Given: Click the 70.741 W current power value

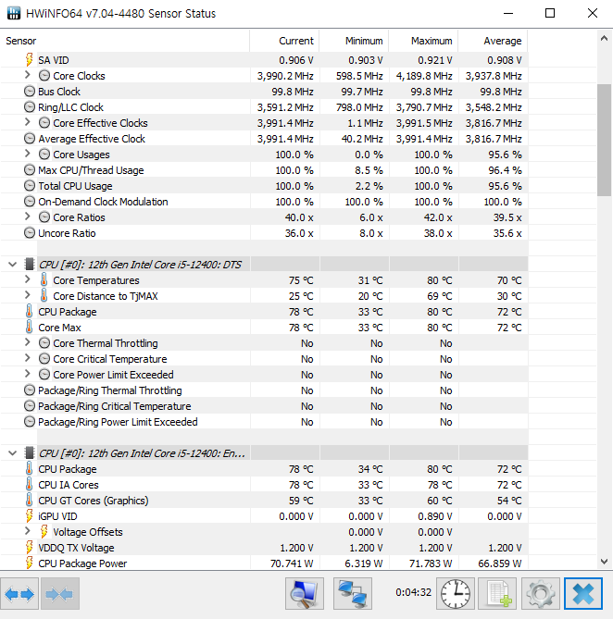Looking at the screenshot, I should [x=292, y=563].
